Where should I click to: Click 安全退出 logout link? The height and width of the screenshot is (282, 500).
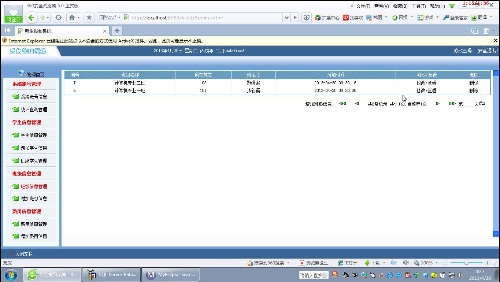tap(487, 51)
